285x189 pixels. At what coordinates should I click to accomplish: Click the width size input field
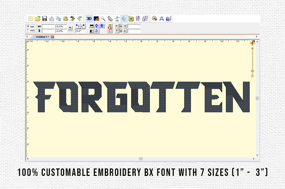(x=48, y=26)
